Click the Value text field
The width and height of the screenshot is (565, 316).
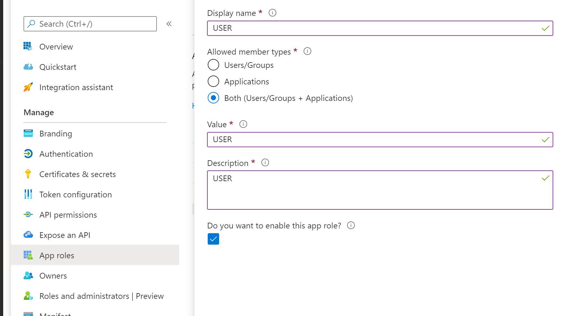tap(375, 140)
